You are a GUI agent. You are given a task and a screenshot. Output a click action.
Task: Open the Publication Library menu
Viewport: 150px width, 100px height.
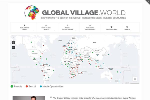(x=24, y=28)
